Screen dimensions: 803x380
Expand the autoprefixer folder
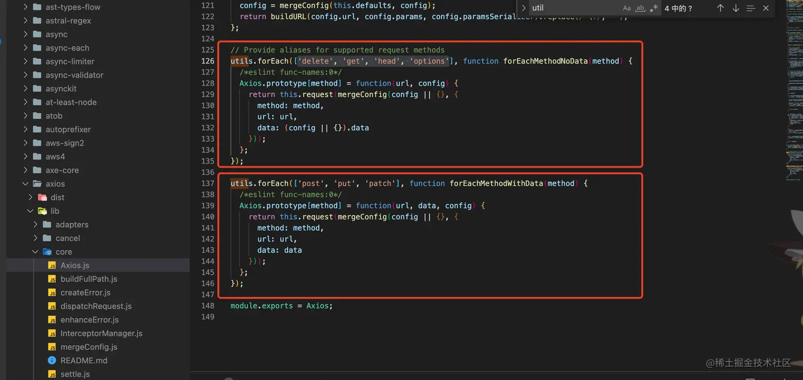(25, 129)
